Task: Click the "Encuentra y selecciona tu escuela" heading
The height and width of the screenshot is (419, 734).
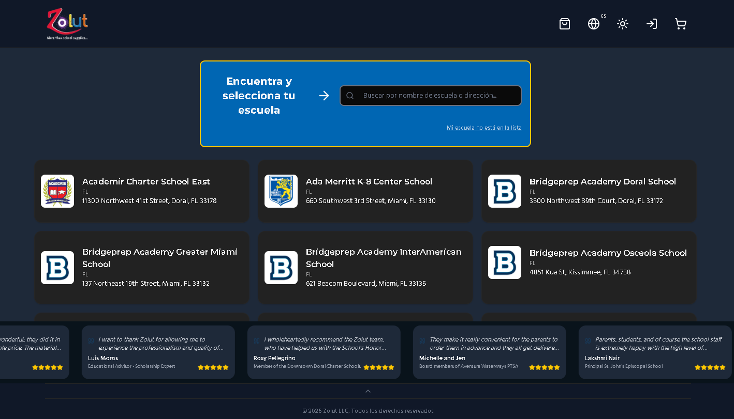Action: click(x=259, y=96)
